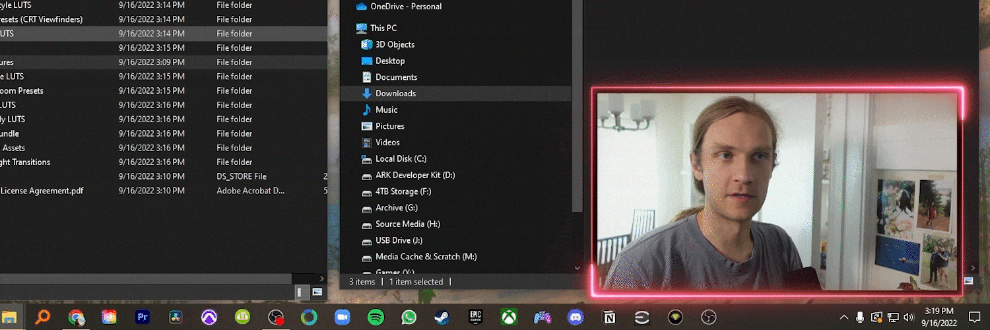Viewport: 990px width, 330px height.
Task: Click 'Adobe Acrobat D...' type cell
Action: tap(251, 191)
